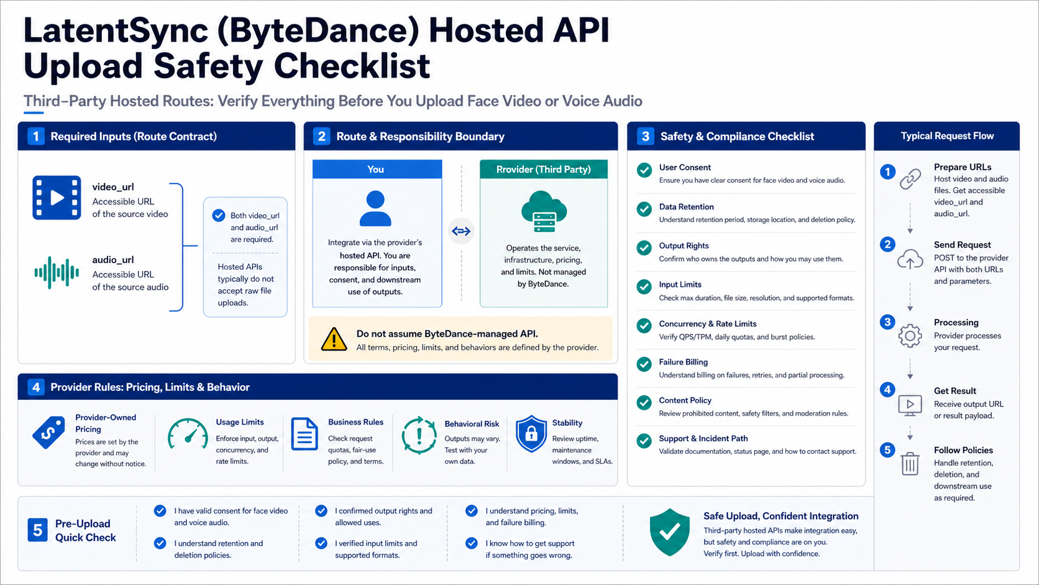Click the Stability shield lock icon
The height and width of the screenshot is (585, 1039).
point(531,433)
